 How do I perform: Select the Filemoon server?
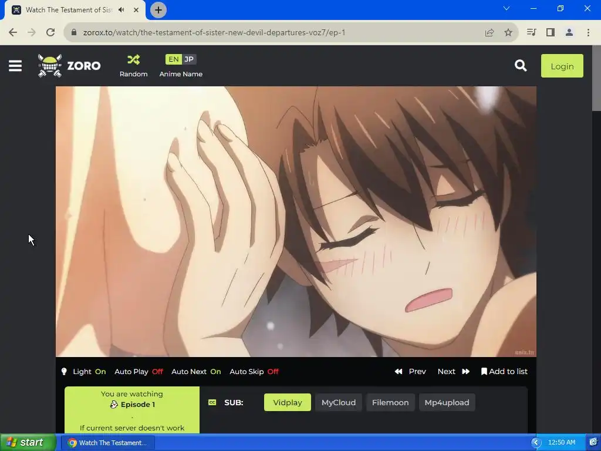pyautogui.click(x=390, y=402)
